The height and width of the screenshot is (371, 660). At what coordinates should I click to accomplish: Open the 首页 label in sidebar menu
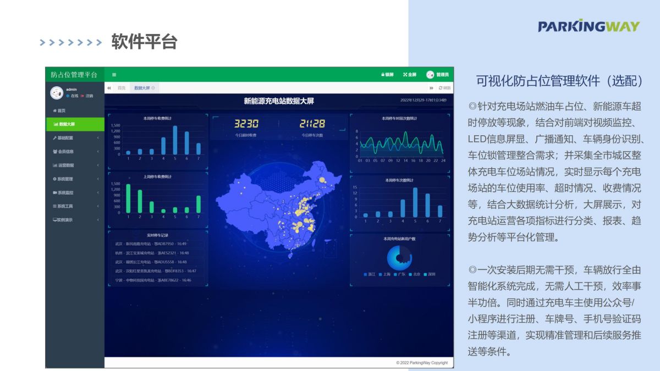tap(62, 110)
